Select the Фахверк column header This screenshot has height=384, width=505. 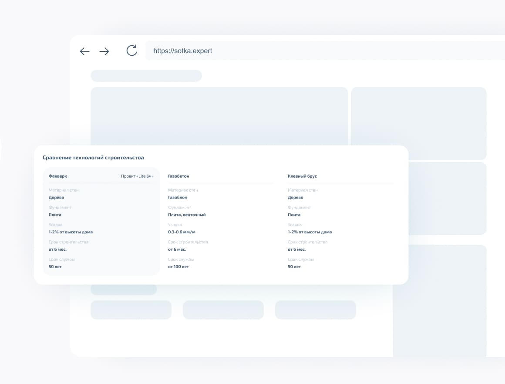[58, 176]
